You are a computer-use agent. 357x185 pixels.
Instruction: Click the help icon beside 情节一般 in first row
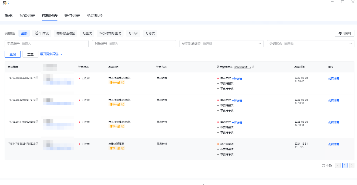tap(123, 83)
